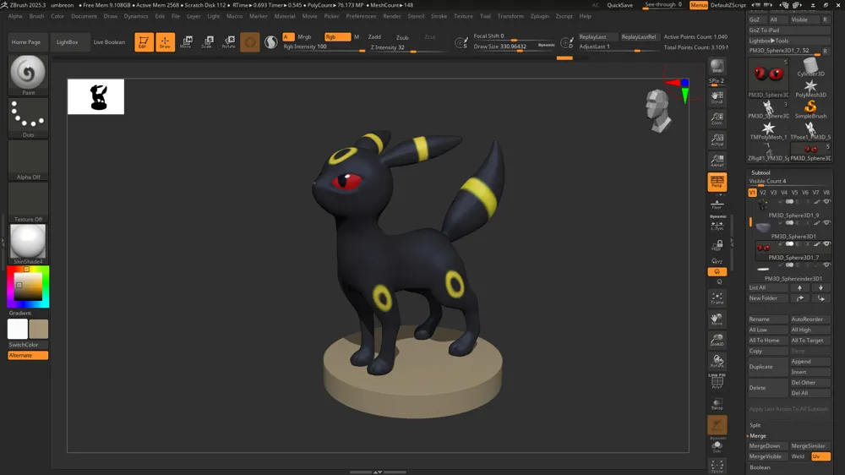Toggle Local Symmetry (L.Sym)
This screenshot has width=845, height=475.
[x=717, y=226]
